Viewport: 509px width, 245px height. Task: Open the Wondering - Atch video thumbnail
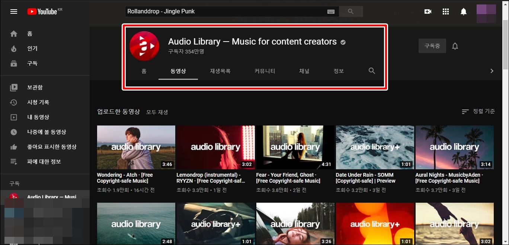point(136,147)
